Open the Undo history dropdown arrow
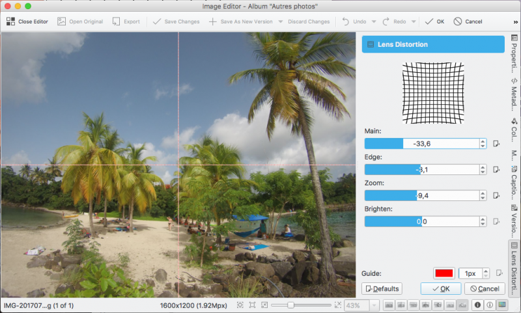 click(374, 21)
